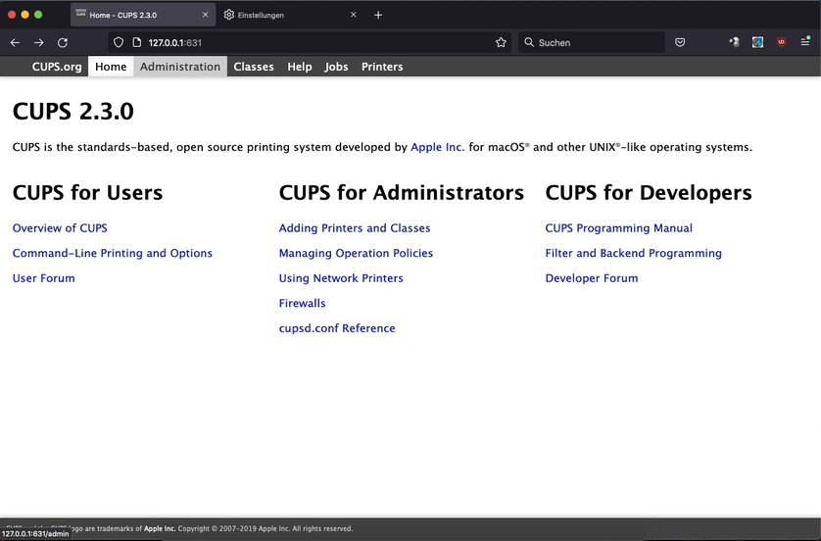Open the tracking protection shield icon
821x541 pixels.
(x=119, y=42)
